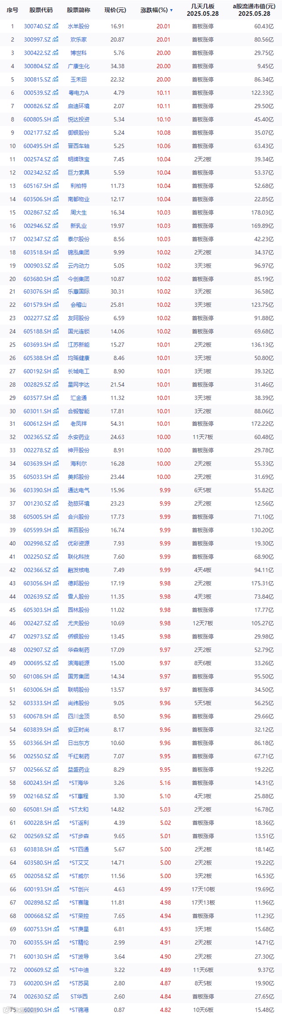Click chart icon next to 002427.SZ
The height and width of the screenshot is (1016, 282).
[x=56, y=623]
